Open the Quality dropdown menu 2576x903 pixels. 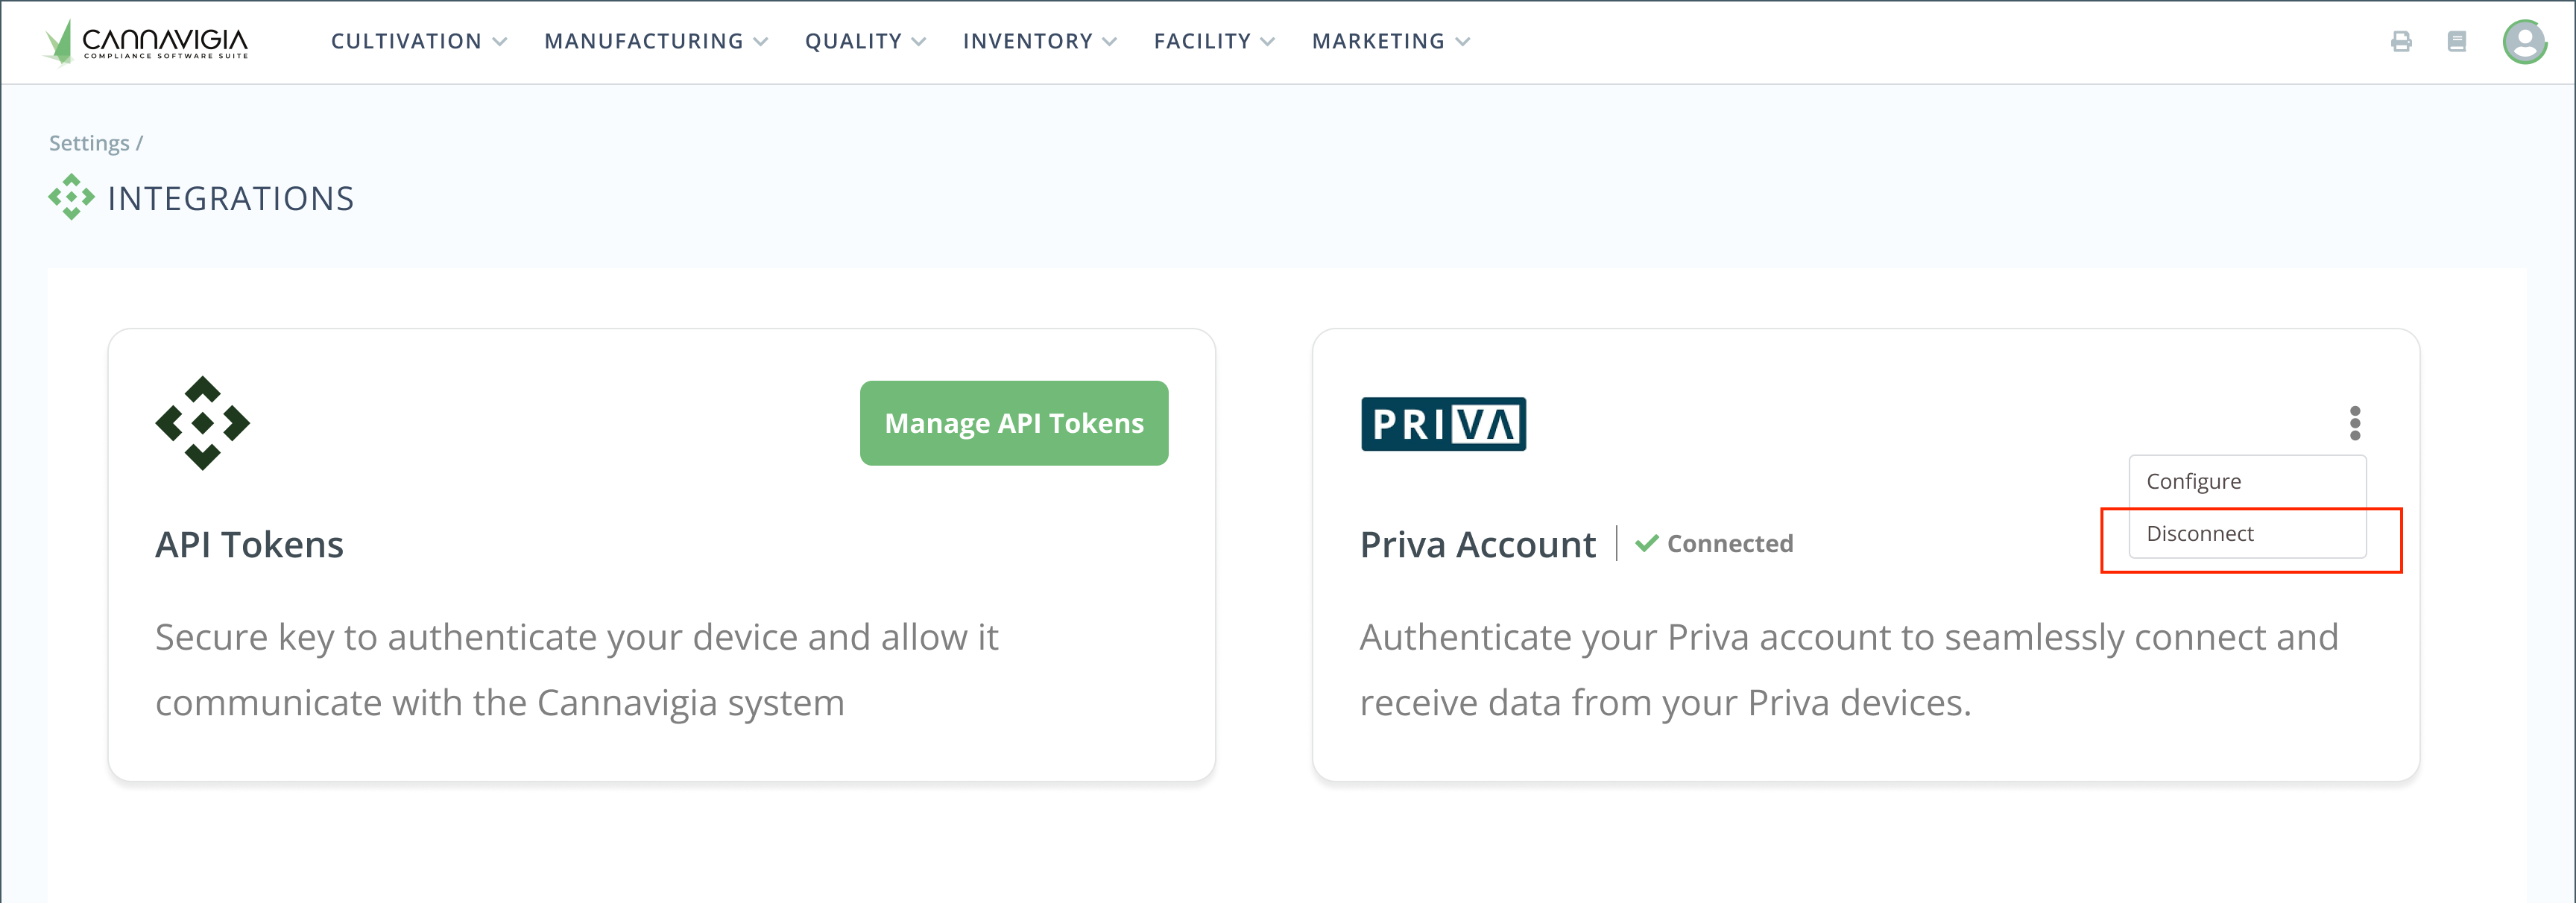pos(865,41)
